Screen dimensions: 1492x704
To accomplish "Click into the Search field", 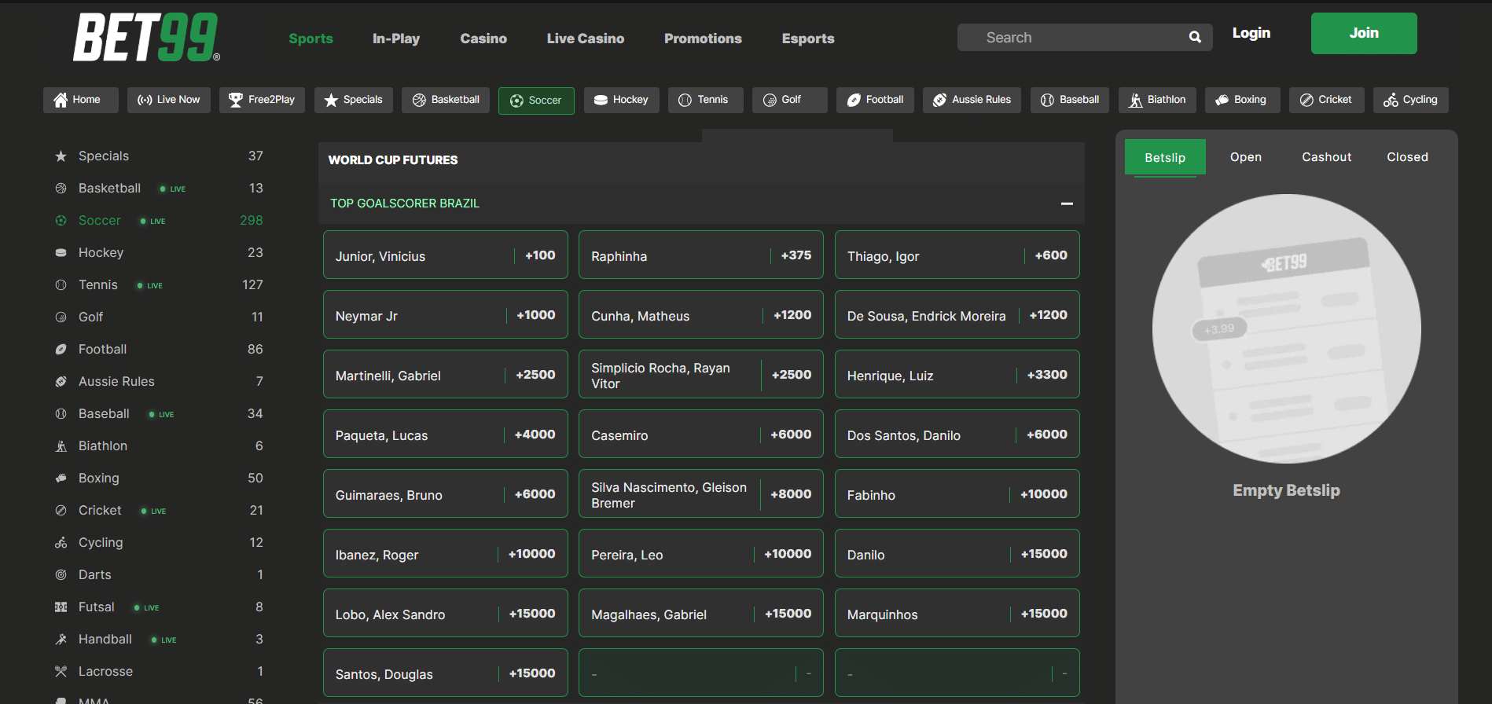I will 1085,37.
